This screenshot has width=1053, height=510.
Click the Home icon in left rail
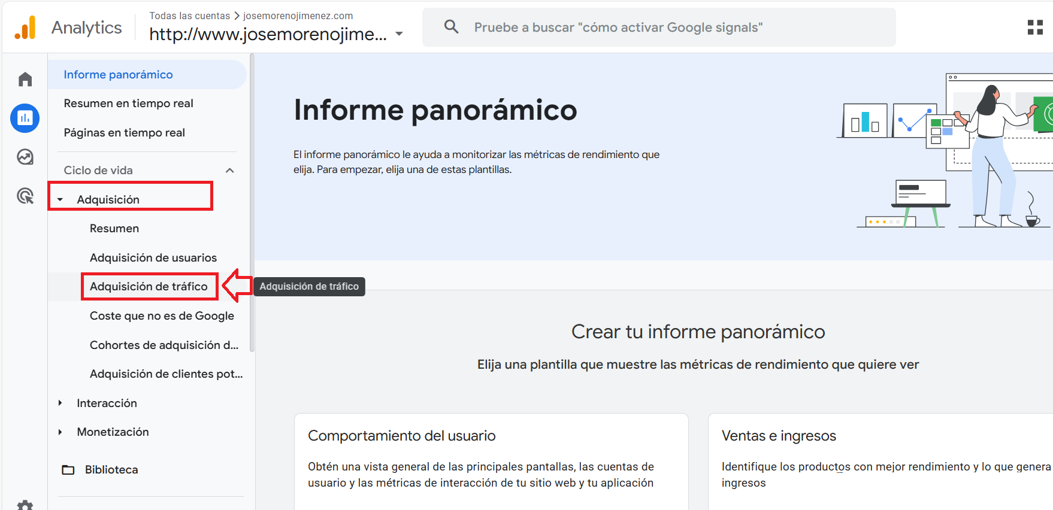point(25,80)
